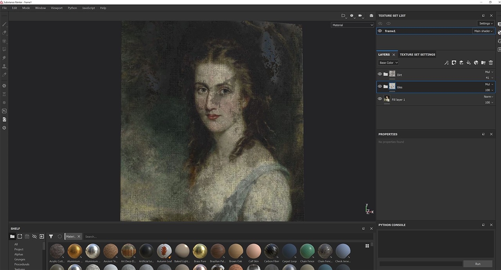Create a new group folder in Layers
The height and width of the screenshot is (270, 501).
point(483,63)
